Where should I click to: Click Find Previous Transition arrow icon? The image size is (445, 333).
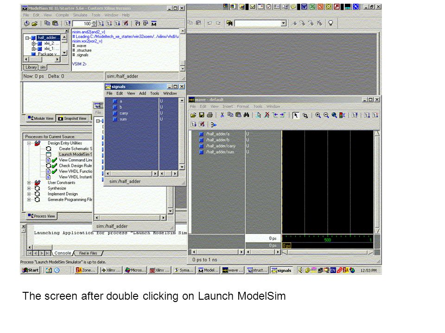[x=275, y=115]
